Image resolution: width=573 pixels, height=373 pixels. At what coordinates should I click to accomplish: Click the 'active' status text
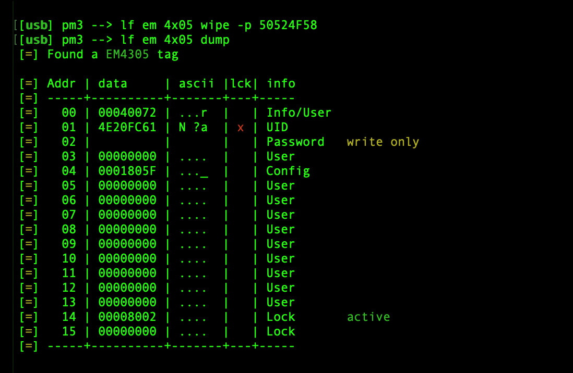click(x=368, y=317)
